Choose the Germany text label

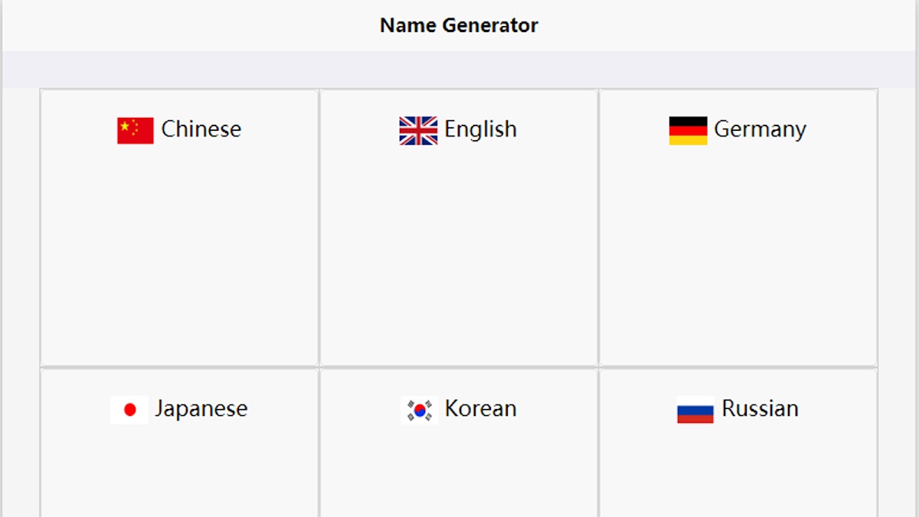point(760,130)
